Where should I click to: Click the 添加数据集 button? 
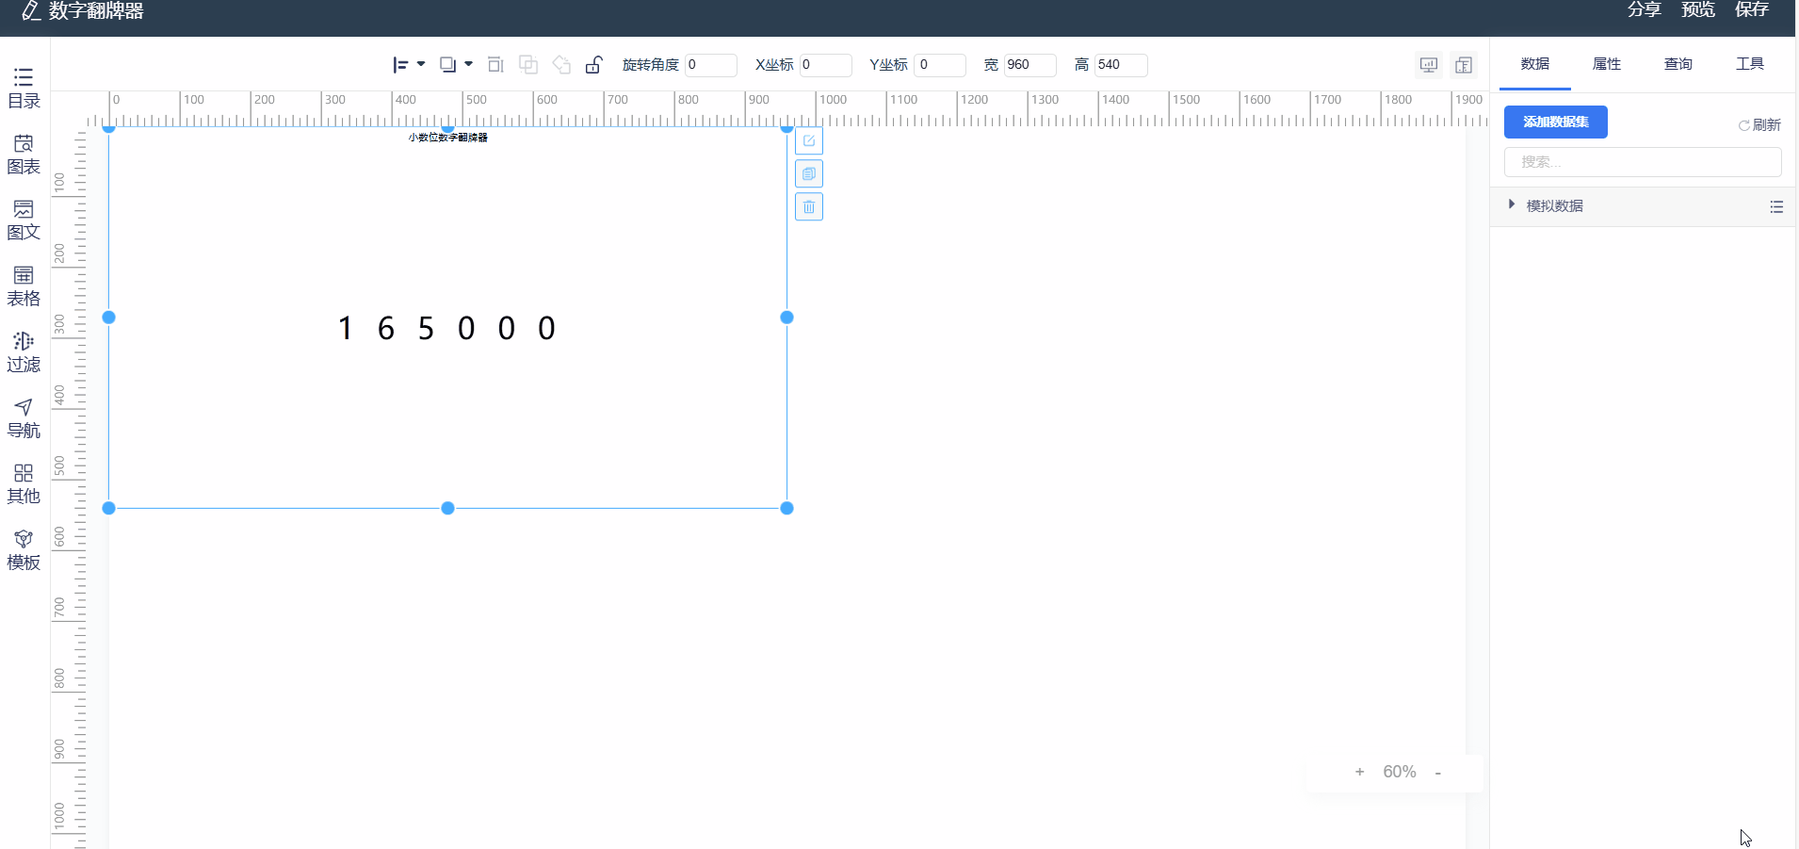tap(1556, 122)
